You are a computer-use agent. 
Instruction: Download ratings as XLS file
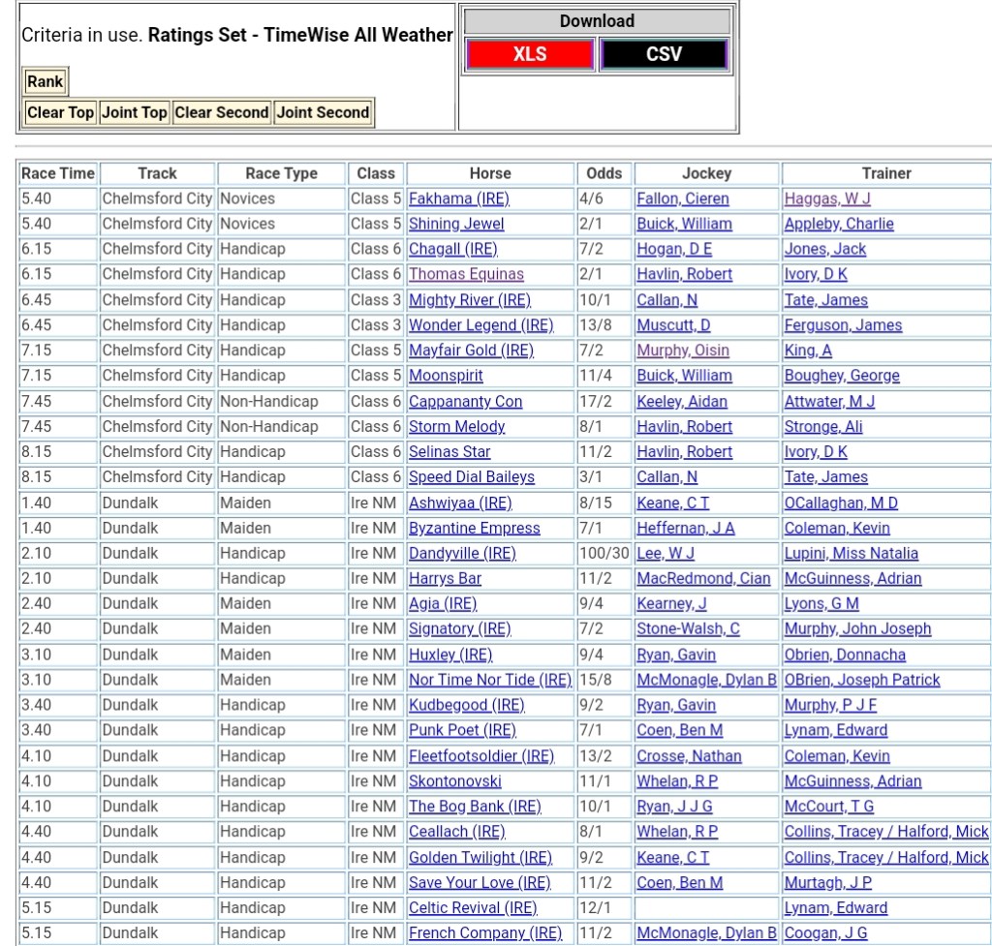[x=529, y=54]
